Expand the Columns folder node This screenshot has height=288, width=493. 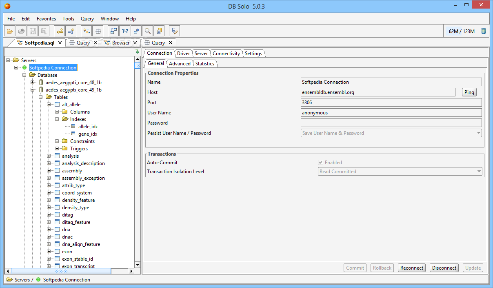click(57, 112)
